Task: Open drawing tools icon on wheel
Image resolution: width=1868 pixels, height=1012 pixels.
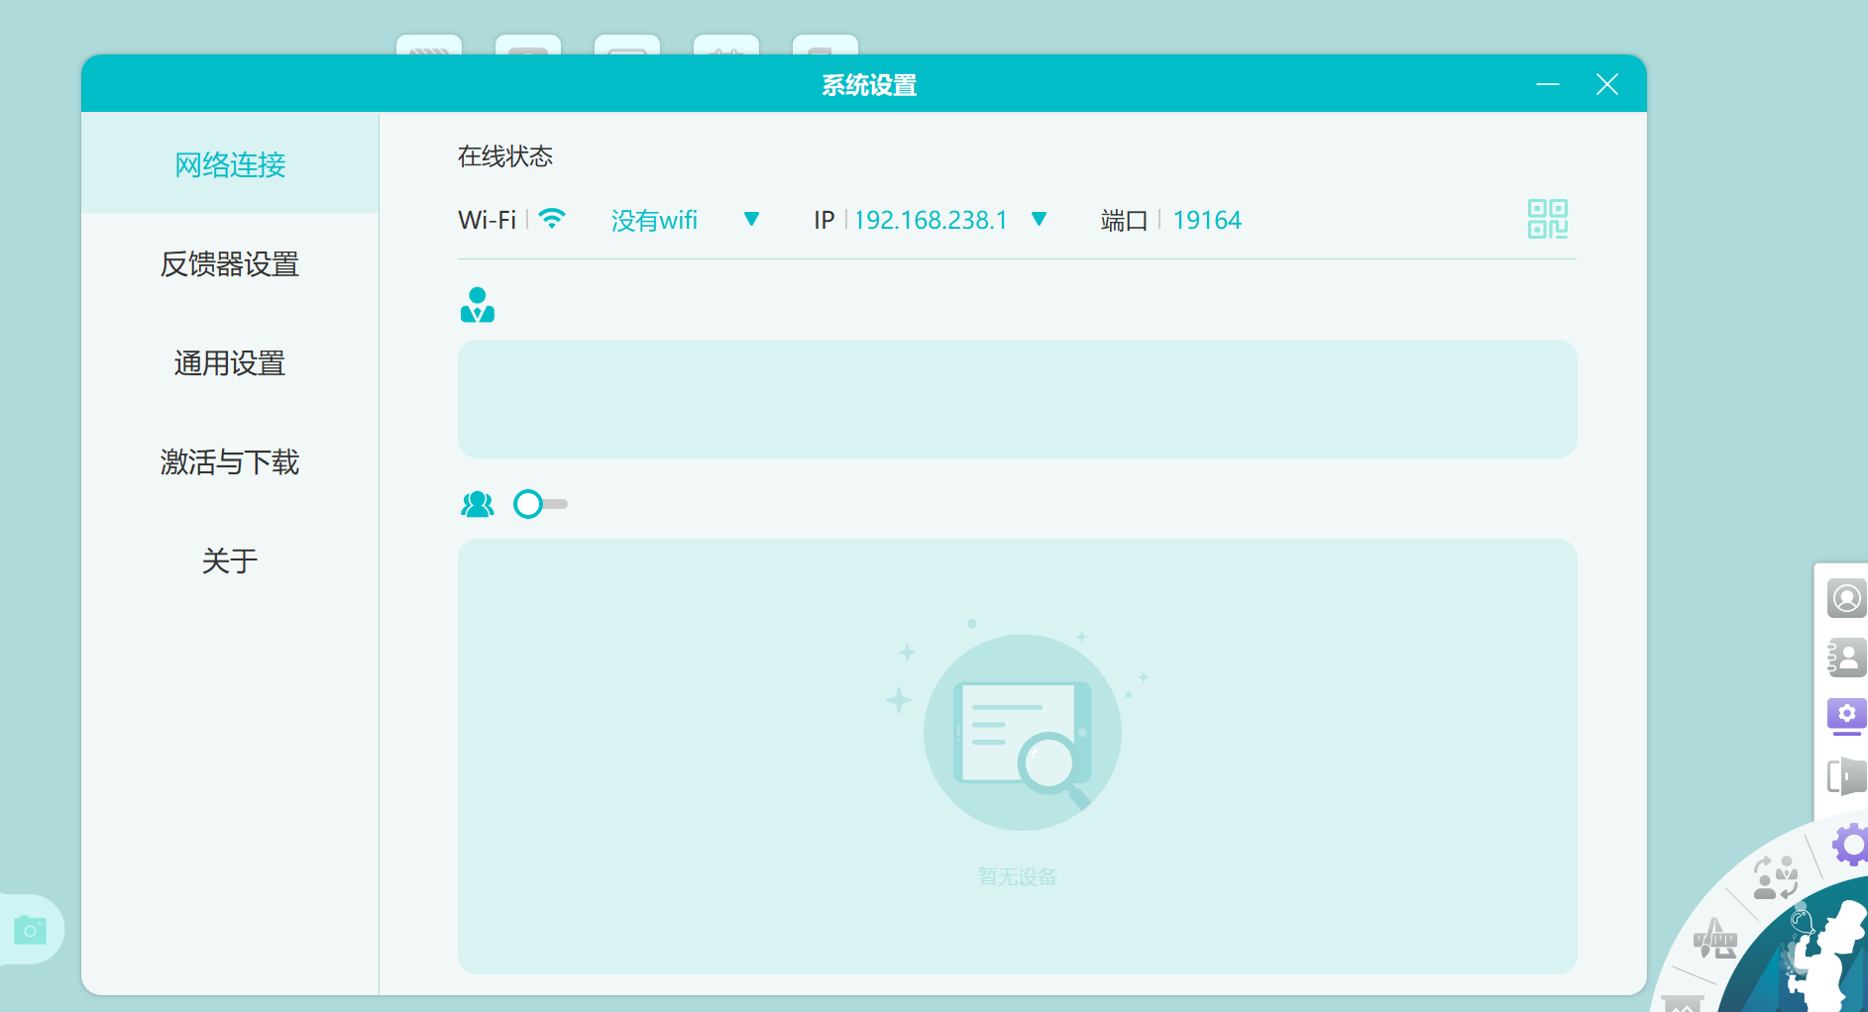Action: click(x=1714, y=940)
